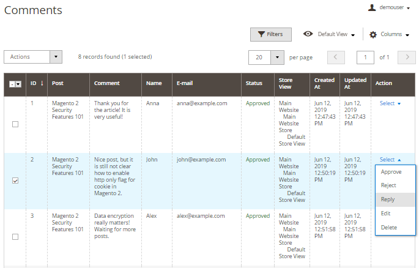Click the ID column sort arrow
Screen dimensions: 419x268
point(42,83)
